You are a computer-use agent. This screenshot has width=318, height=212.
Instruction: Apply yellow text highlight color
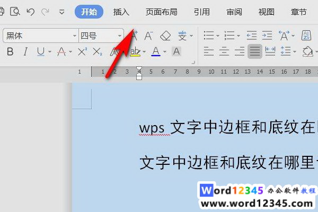tap(135, 51)
